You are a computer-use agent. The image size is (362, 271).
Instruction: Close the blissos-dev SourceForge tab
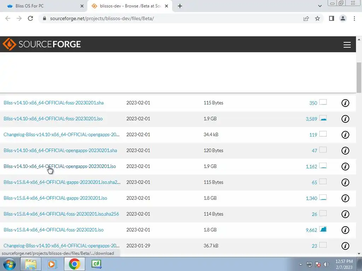[x=167, y=6]
